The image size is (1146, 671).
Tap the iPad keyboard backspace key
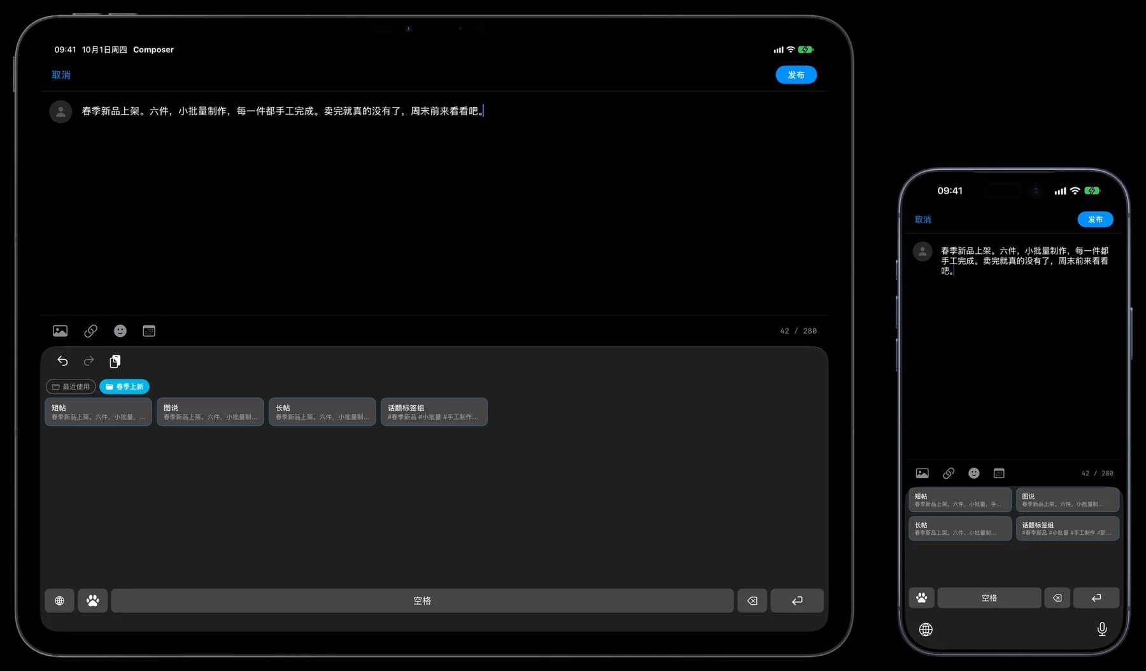(x=752, y=601)
